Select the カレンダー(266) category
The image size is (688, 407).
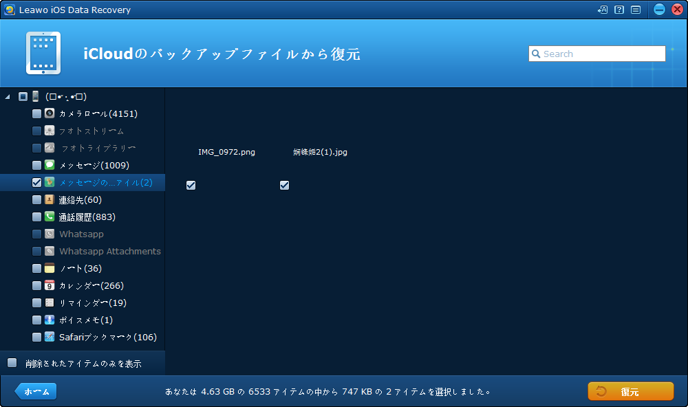pos(92,285)
